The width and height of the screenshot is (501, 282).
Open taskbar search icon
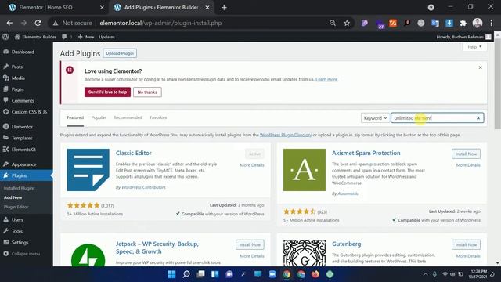point(186,274)
